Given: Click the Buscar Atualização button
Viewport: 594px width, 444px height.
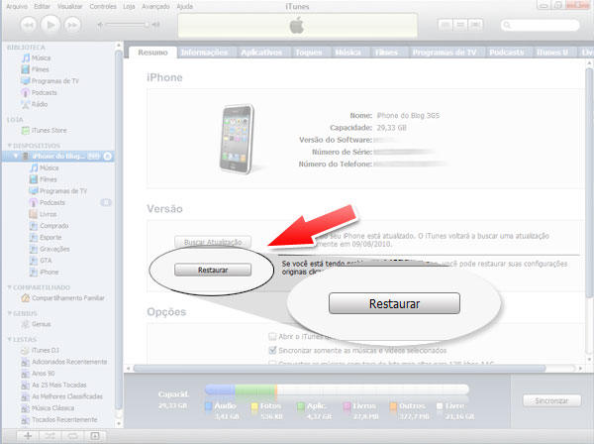Looking at the screenshot, I should (x=213, y=242).
